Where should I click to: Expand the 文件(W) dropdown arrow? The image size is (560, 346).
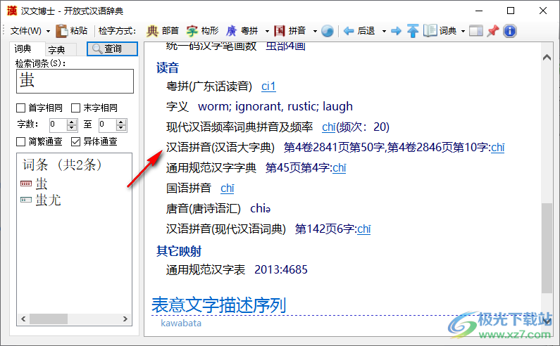click(48, 31)
